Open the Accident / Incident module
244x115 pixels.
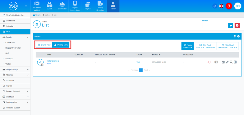point(37,6)
